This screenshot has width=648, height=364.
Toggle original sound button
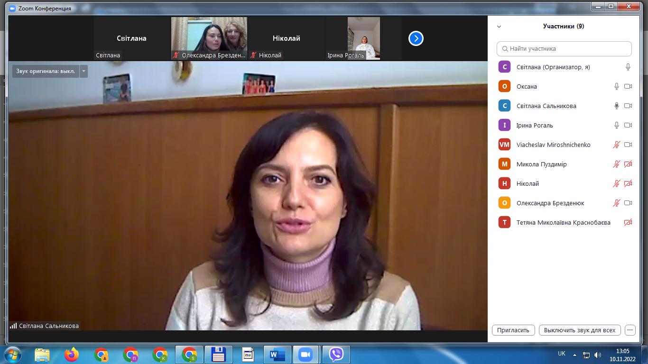point(46,71)
